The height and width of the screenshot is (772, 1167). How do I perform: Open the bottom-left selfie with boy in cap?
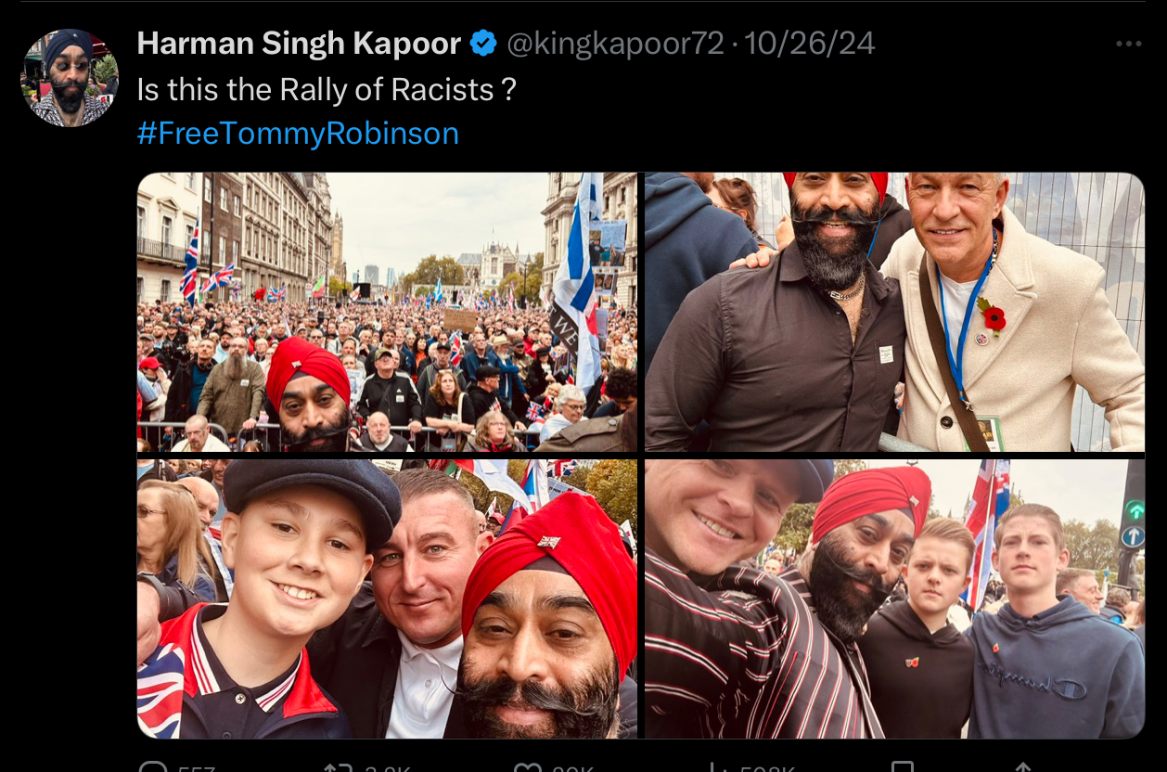coord(387,598)
